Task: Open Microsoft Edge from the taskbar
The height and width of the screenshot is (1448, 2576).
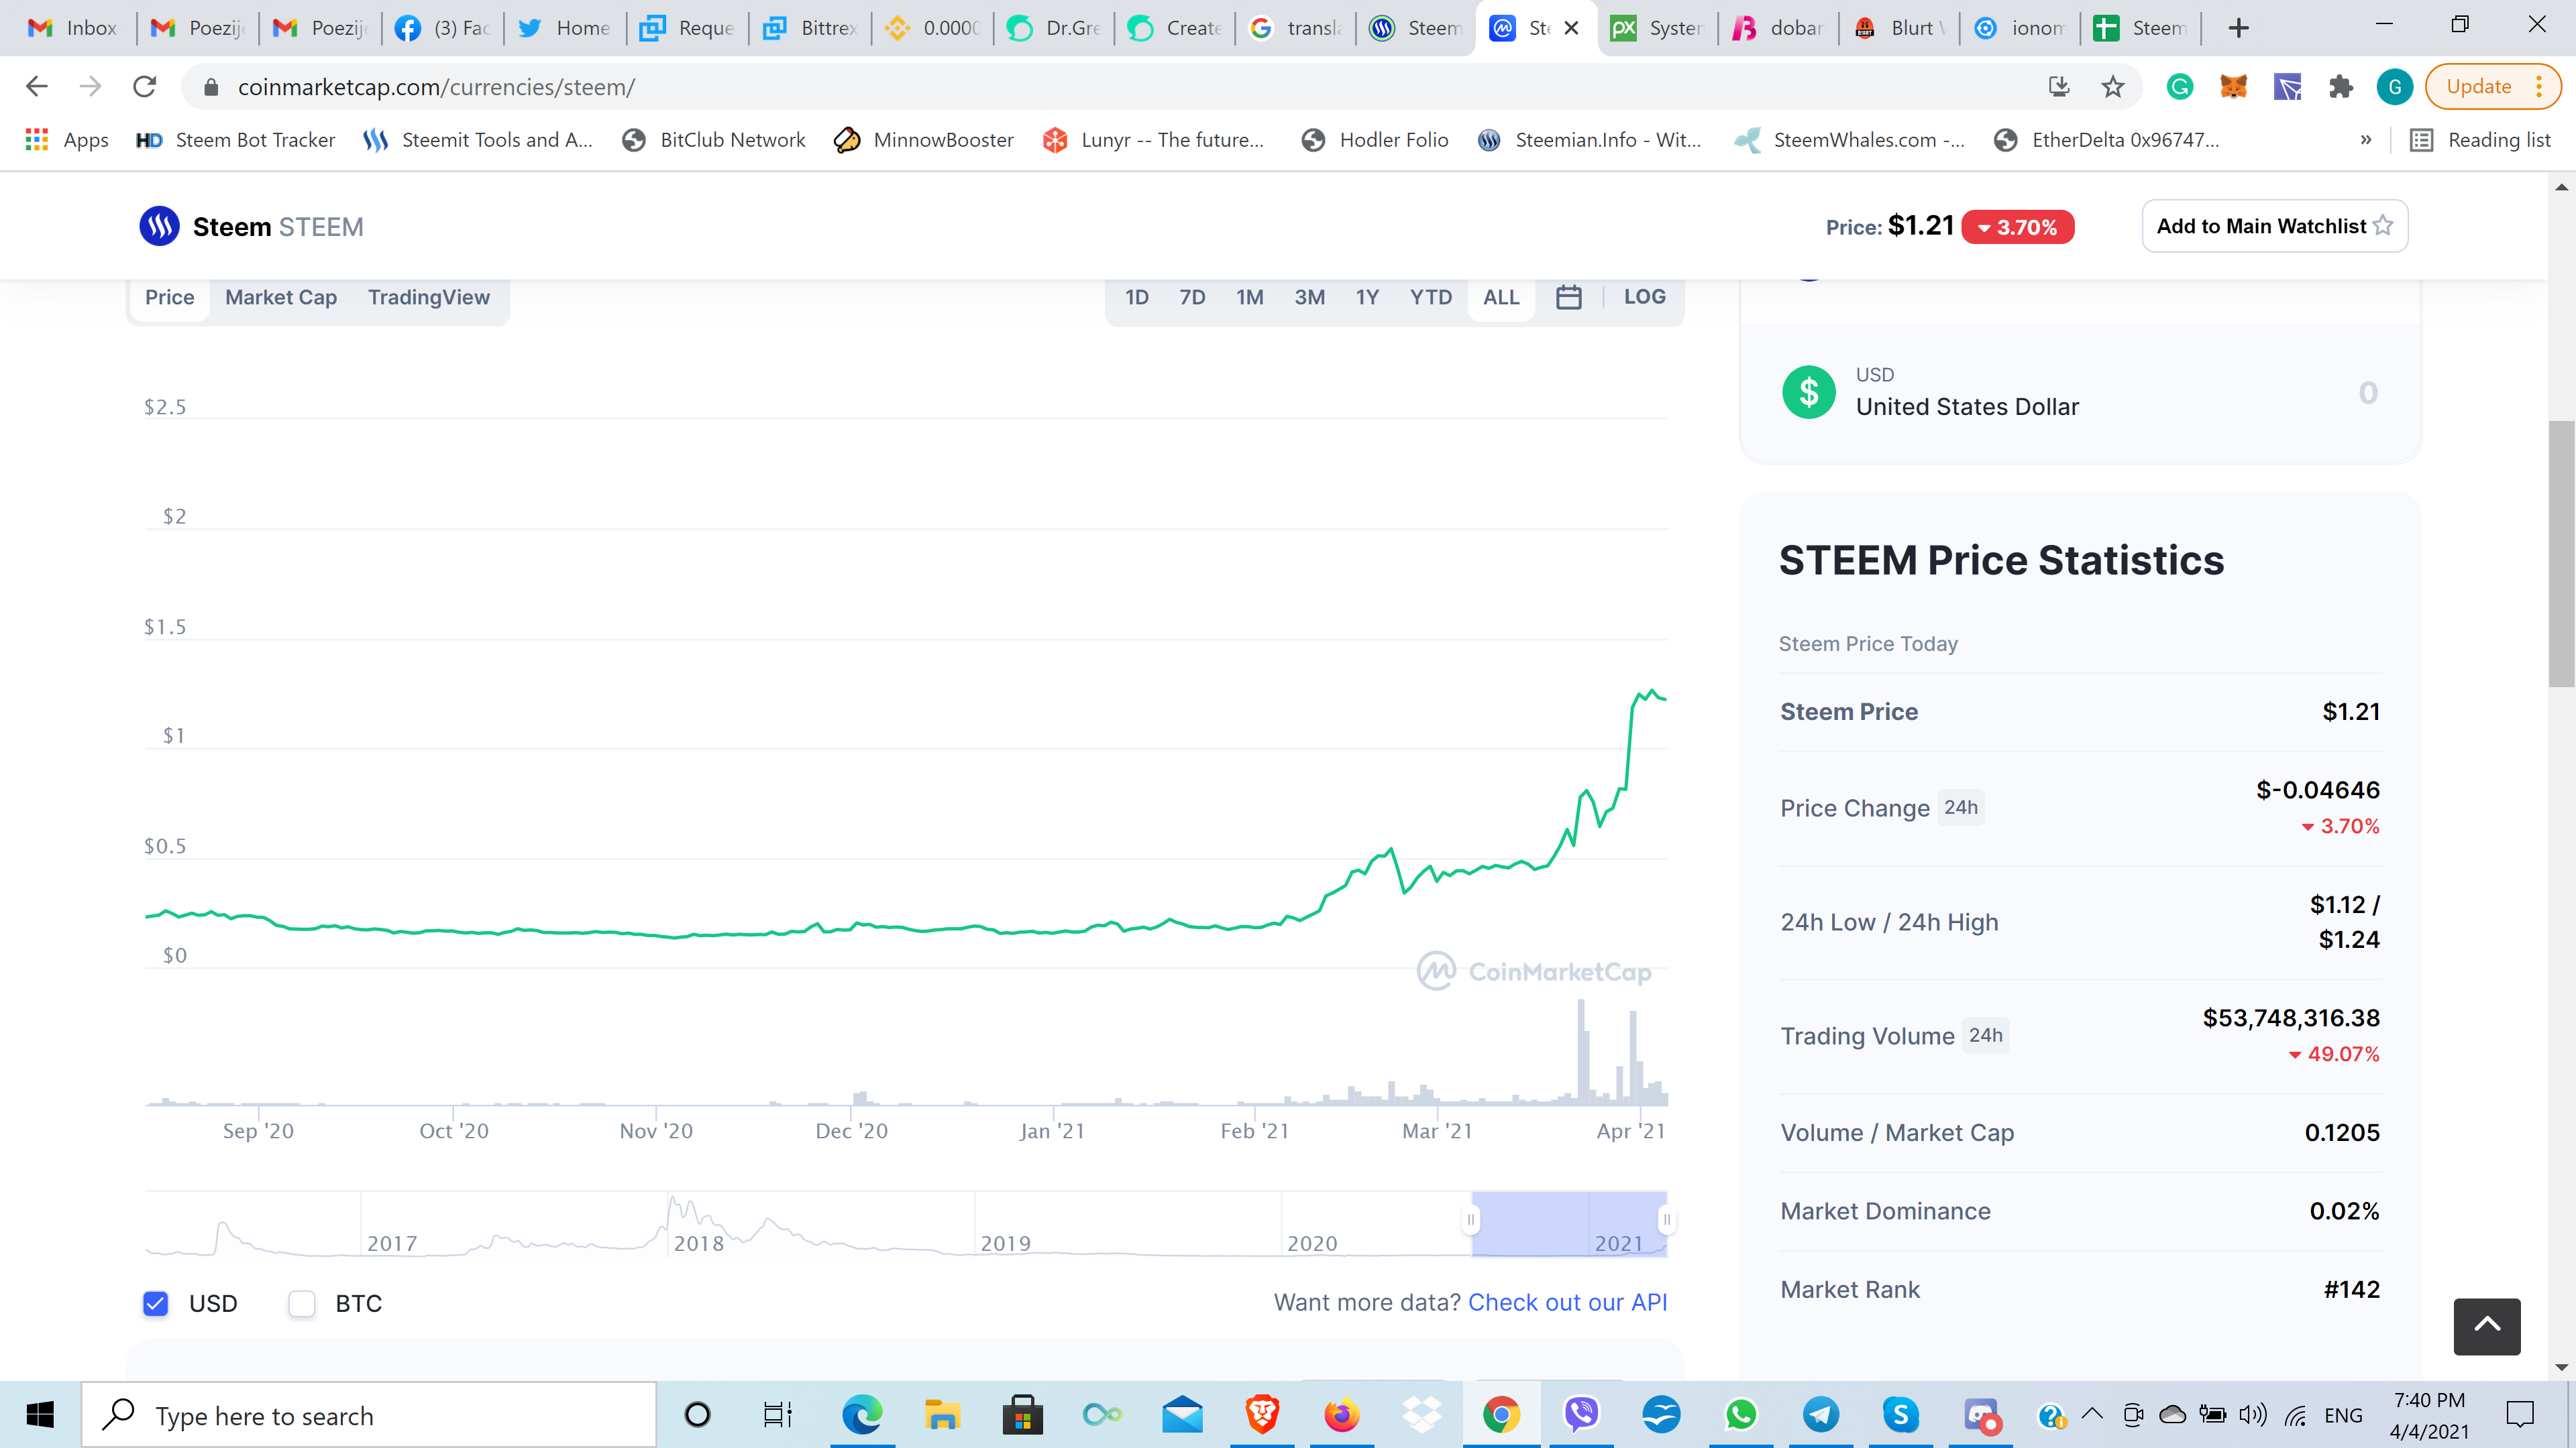Action: coord(861,1415)
